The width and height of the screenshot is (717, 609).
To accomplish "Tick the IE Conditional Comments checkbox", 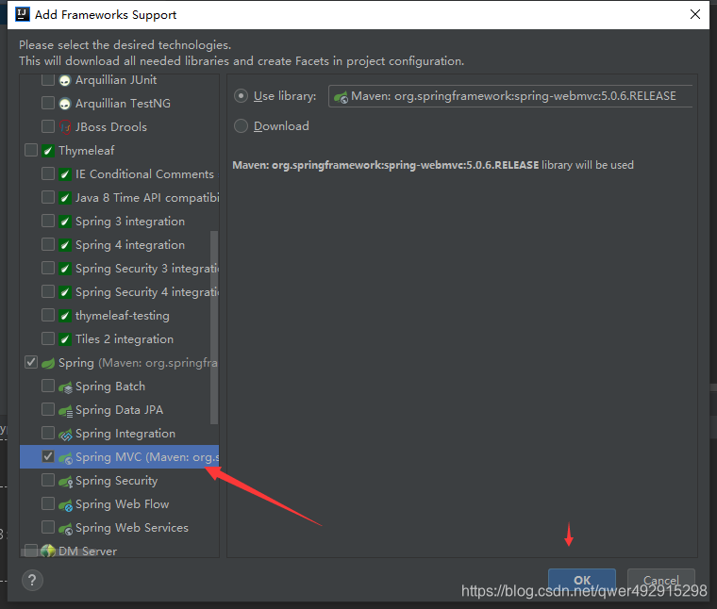I will (x=48, y=173).
